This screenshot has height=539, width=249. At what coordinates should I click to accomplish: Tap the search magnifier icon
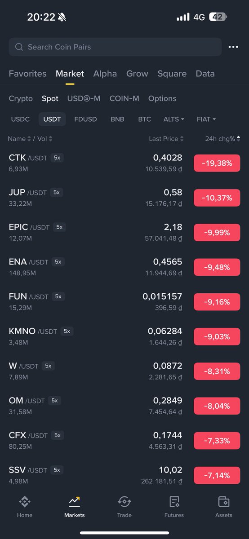pos(19,47)
